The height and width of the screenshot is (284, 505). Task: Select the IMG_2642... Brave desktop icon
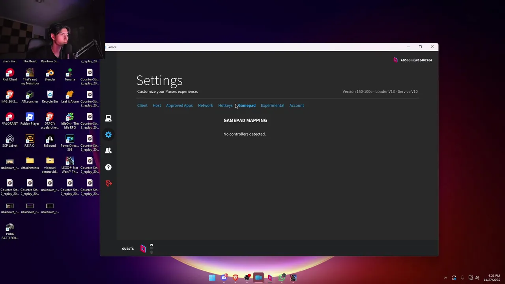pos(10,97)
